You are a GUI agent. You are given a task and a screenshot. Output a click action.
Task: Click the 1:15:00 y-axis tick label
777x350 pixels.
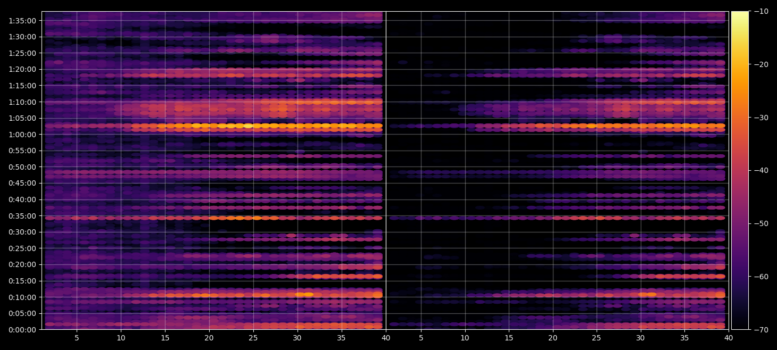point(23,86)
